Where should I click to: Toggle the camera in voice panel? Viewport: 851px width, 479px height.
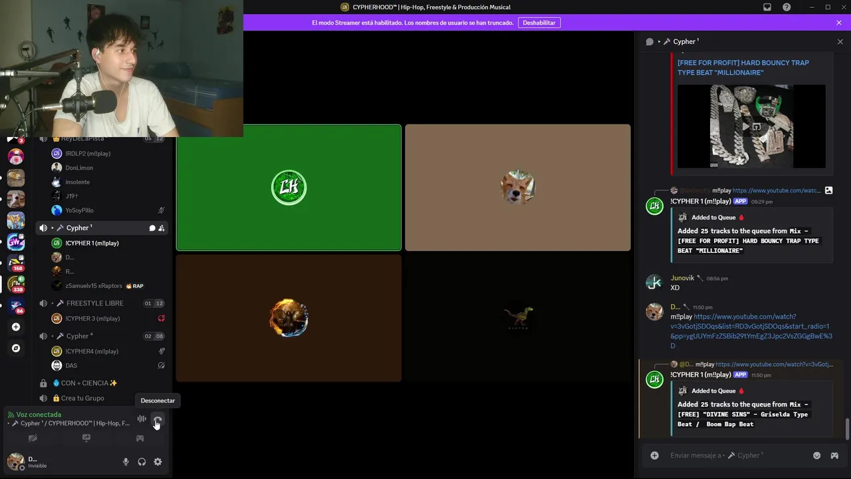coord(33,438)
